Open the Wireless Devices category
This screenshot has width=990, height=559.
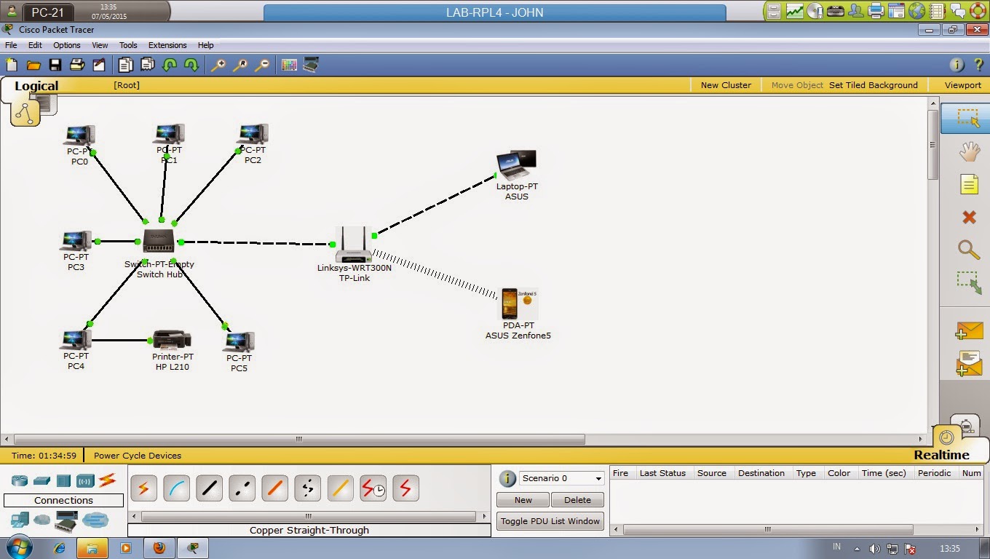(87, 480)
